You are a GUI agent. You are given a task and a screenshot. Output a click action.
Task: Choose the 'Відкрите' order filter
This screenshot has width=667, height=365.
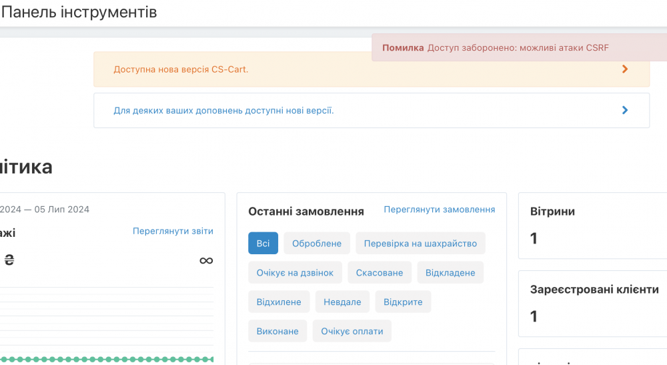(403, 302)
